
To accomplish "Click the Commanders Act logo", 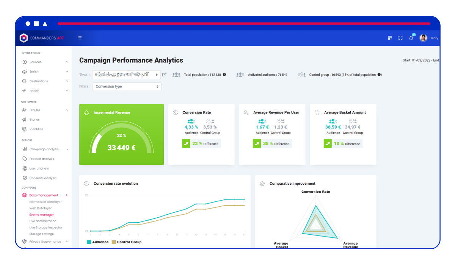I will (x=42, y=38).
